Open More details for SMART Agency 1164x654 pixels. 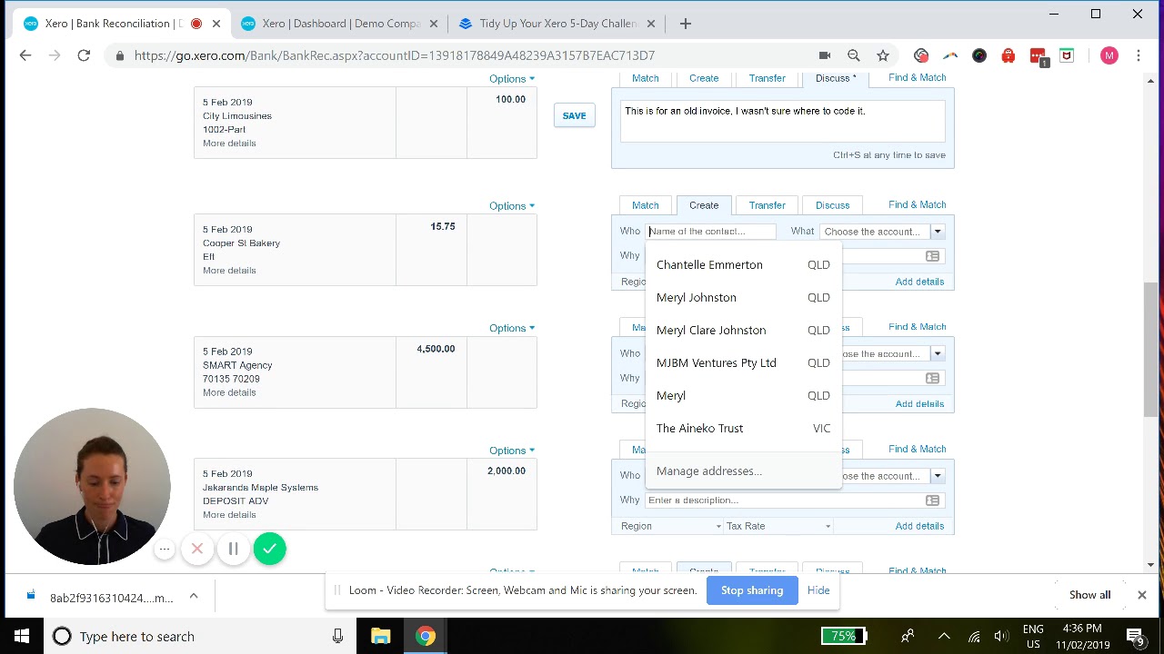(x=229, y=392)
